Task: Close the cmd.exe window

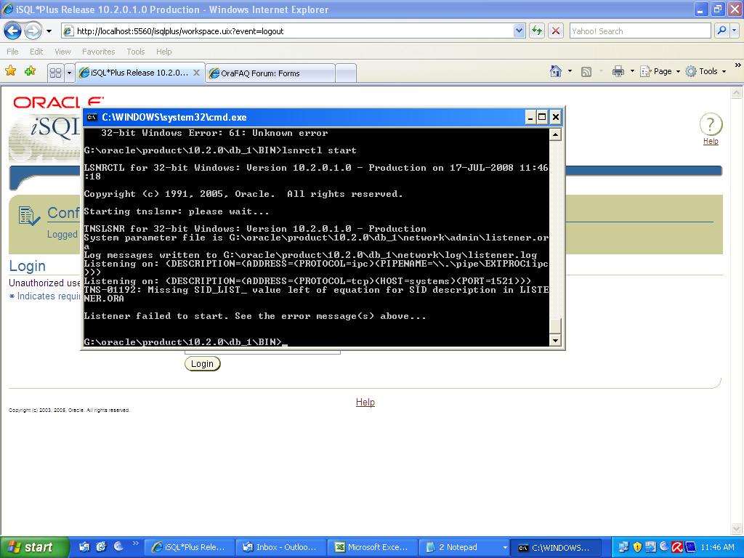Action: pos(556,117)
